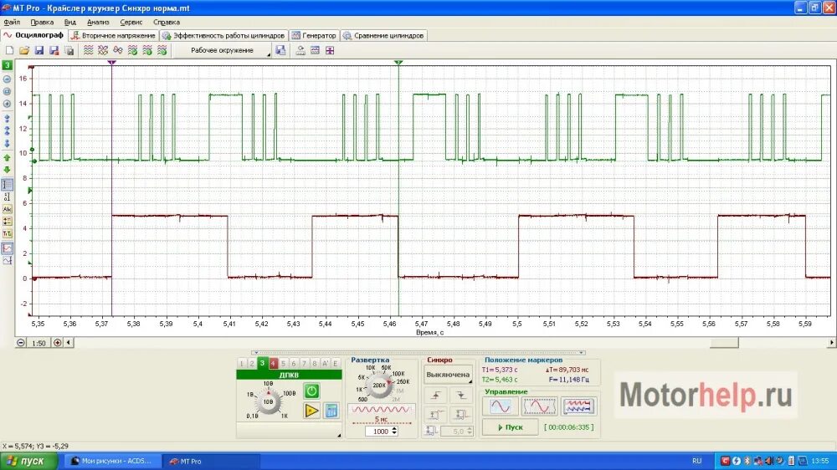Image resolution: width=837 pixels, height=470 pixels.
Task: Click save workspace icon beside Рабочее окружение
Action: (280, 50)
